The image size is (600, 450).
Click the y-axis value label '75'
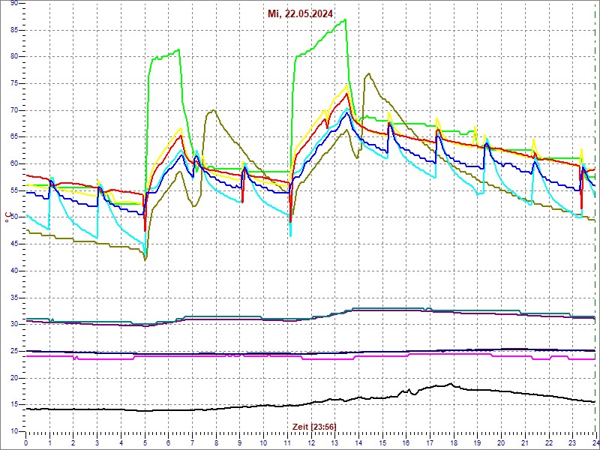click(14, 83)
